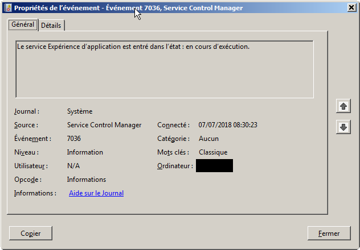Click inside the event description text box

point(165,69)
